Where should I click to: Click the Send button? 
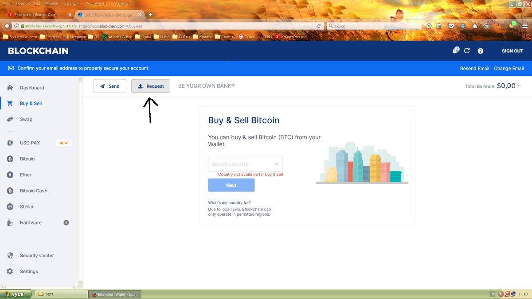coord(110,86)
